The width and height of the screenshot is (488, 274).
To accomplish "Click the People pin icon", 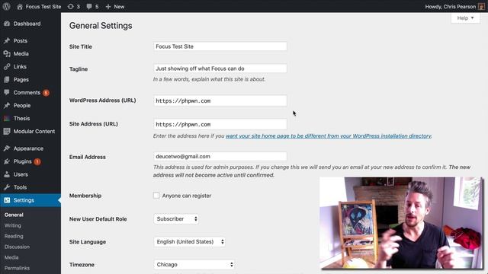I will [7, 105].
